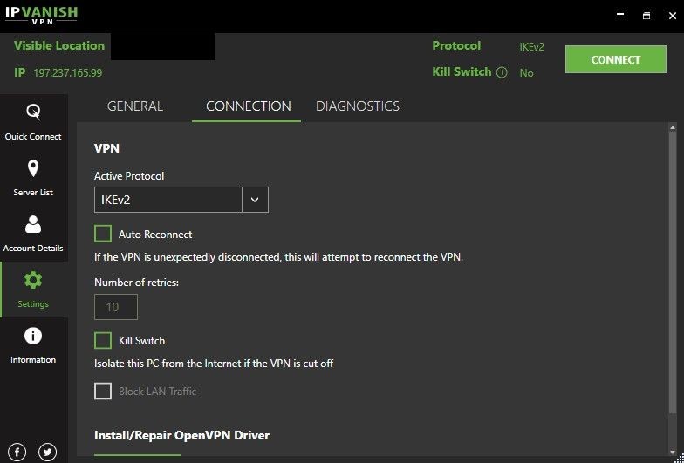The width and height of the screenshot is (684, 463).
Task: Switch to the GENERAL tab
Action: click(134, 106)
